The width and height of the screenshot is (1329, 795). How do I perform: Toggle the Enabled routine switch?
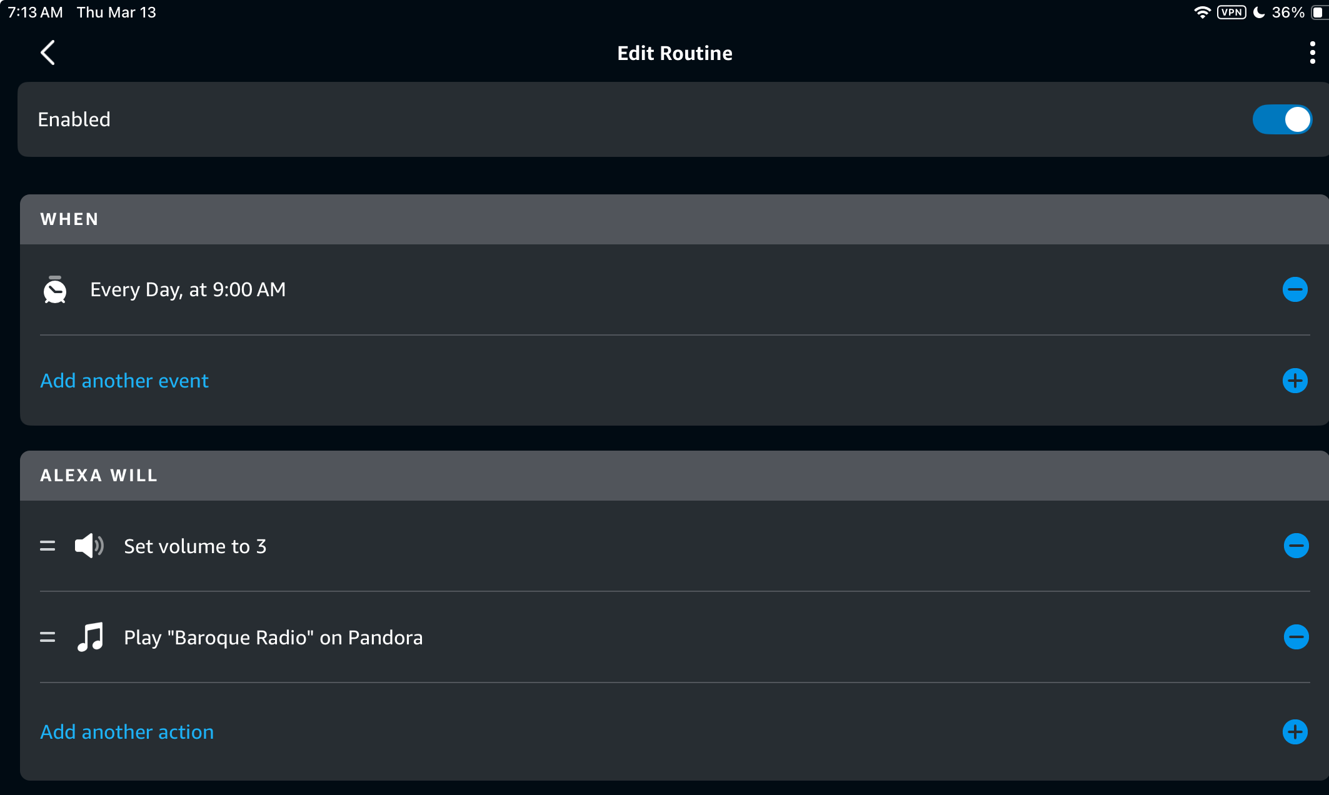(1281, 119)
